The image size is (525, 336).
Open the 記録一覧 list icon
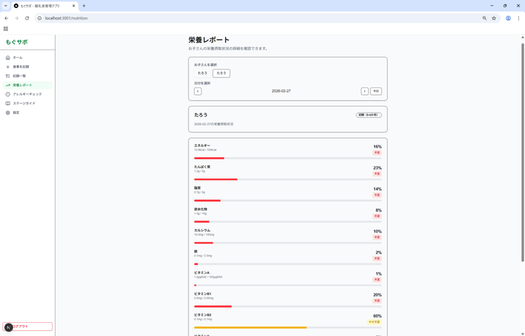click(8, 76)
